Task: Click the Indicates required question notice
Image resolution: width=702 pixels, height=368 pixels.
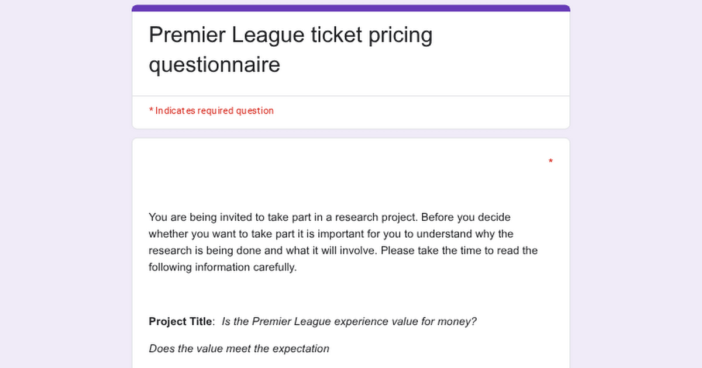Action: point(211,111)
